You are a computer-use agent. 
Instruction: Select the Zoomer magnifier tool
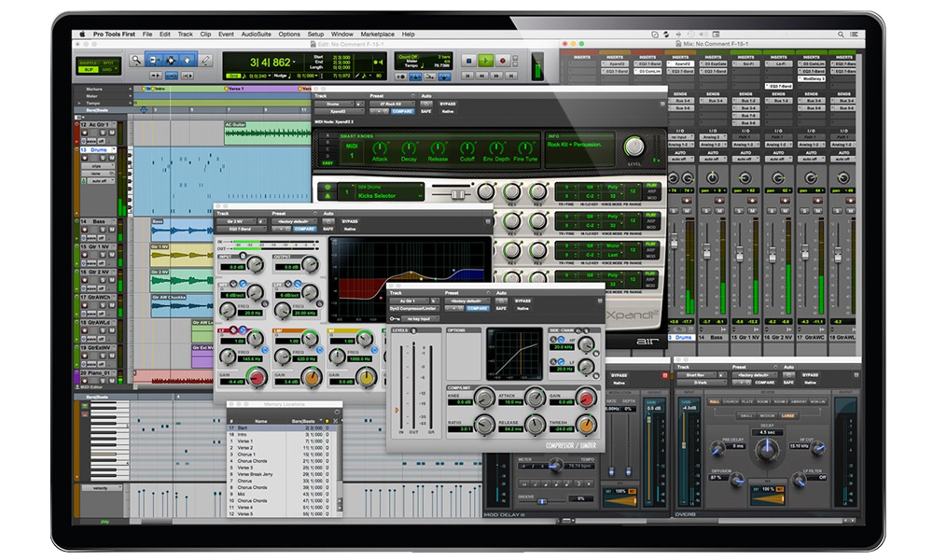click(x=137, y=60)
